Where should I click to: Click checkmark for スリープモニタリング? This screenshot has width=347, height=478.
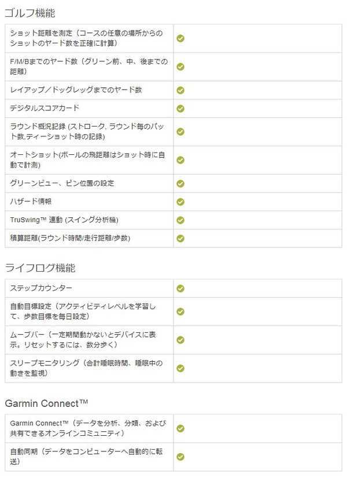(x=180, y=368)
